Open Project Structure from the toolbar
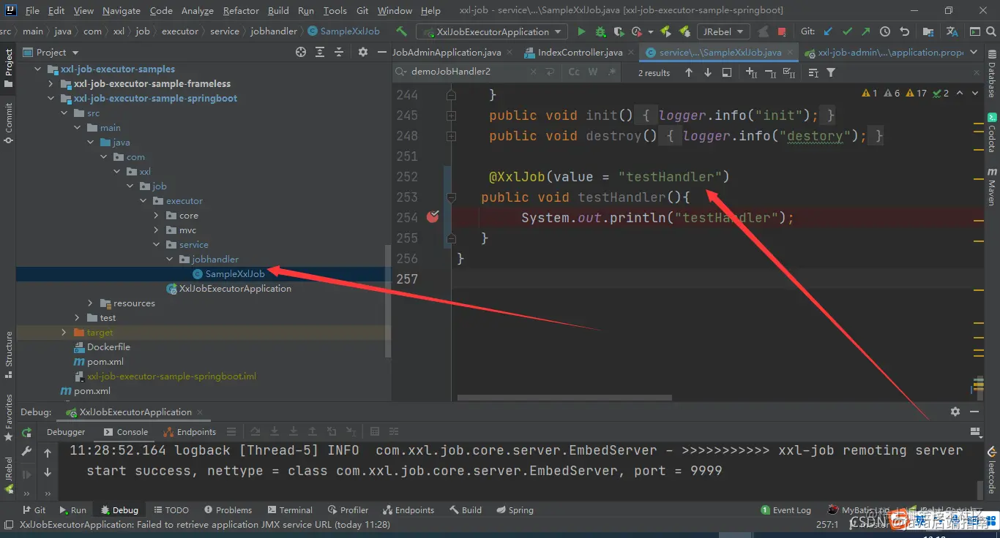This screenshot has height=538, width=1000. point(928,31)
